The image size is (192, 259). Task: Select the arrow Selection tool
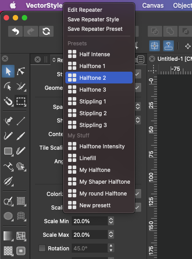coord(8,71)
